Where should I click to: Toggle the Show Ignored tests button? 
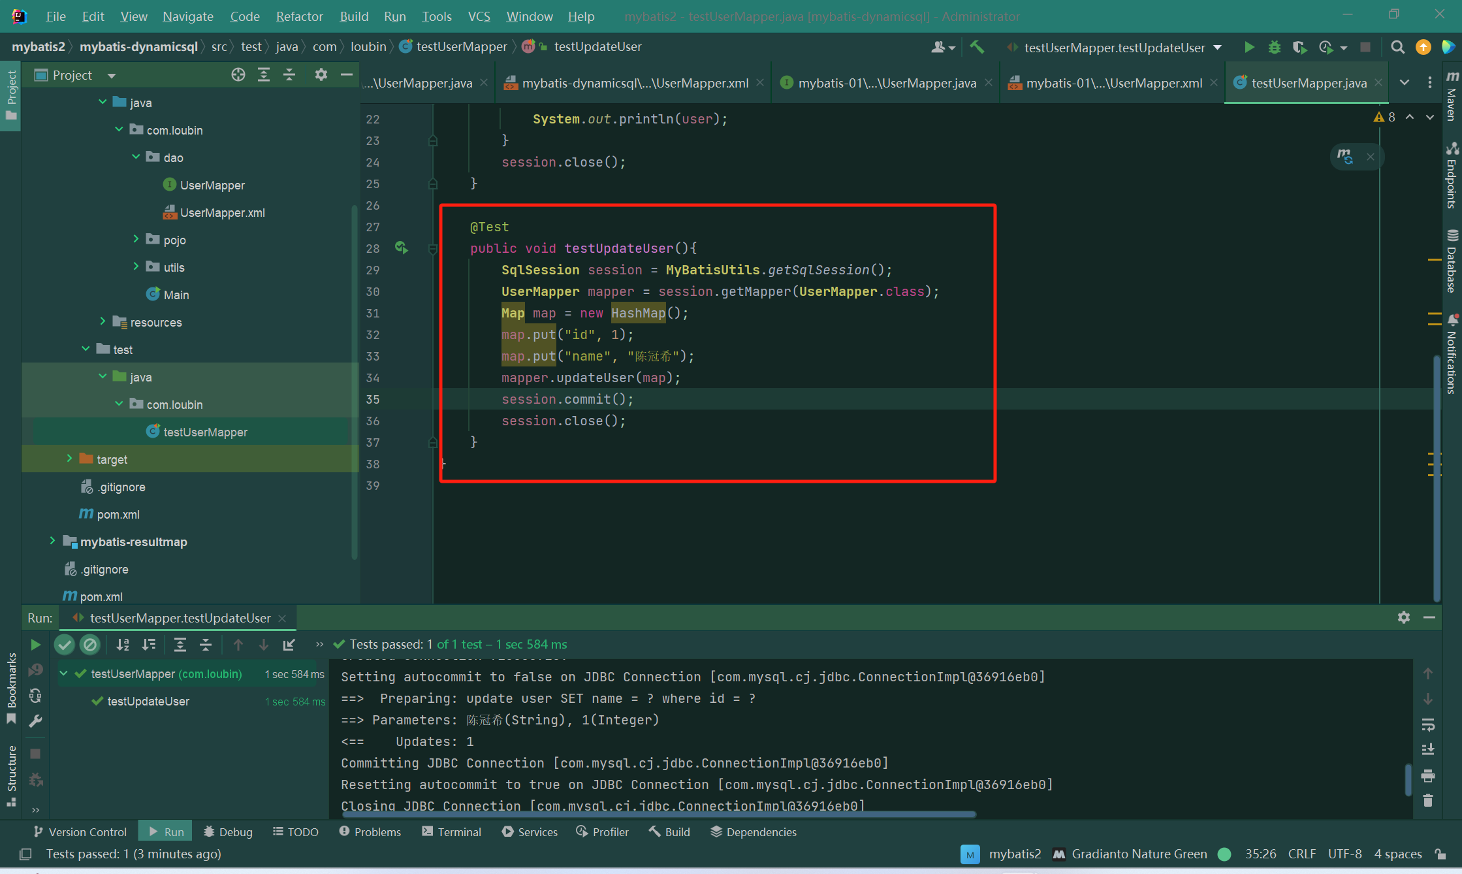click(x=90, y=645)
